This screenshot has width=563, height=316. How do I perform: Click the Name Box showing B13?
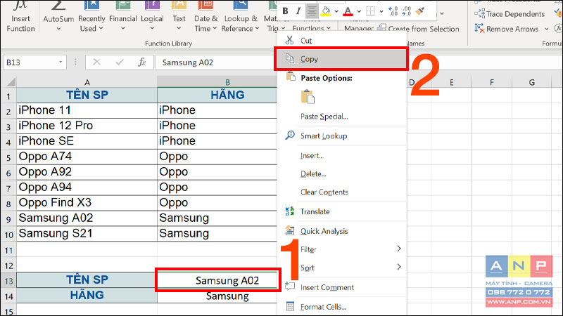(30, 62)
